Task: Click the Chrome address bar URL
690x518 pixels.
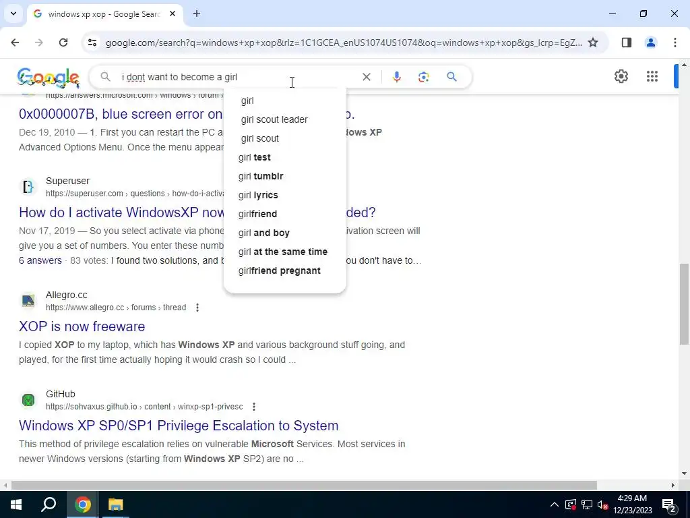Action: (344, 42)
